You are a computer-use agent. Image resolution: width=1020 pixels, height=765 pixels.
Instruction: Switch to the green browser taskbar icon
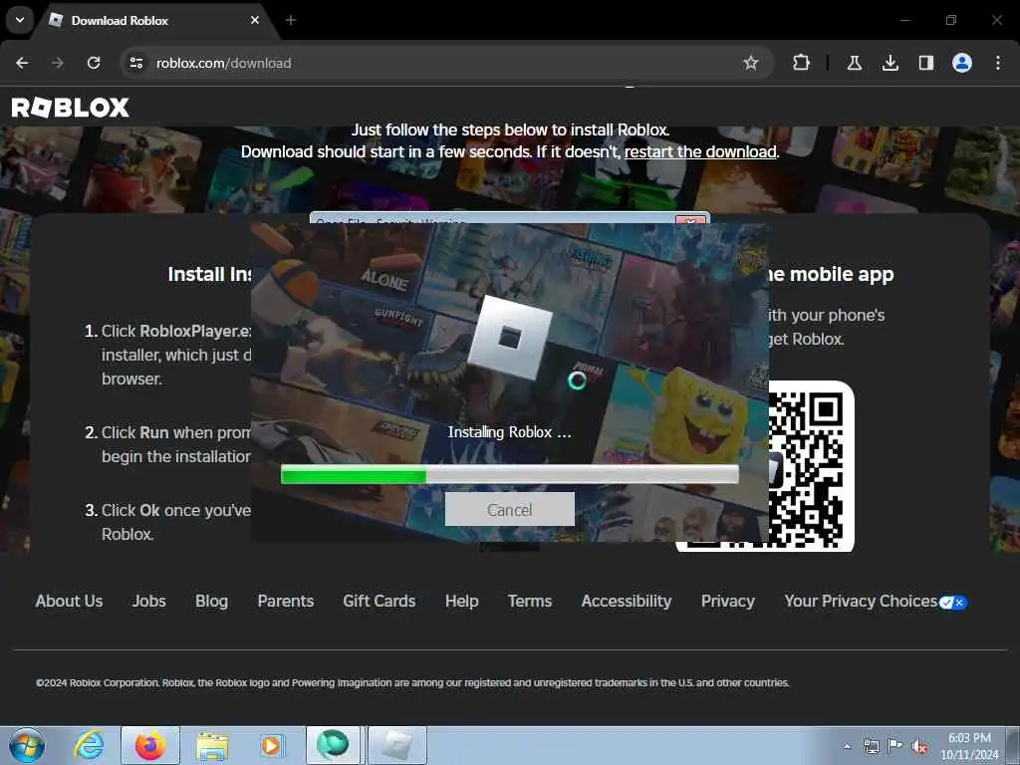click(333, 745)
